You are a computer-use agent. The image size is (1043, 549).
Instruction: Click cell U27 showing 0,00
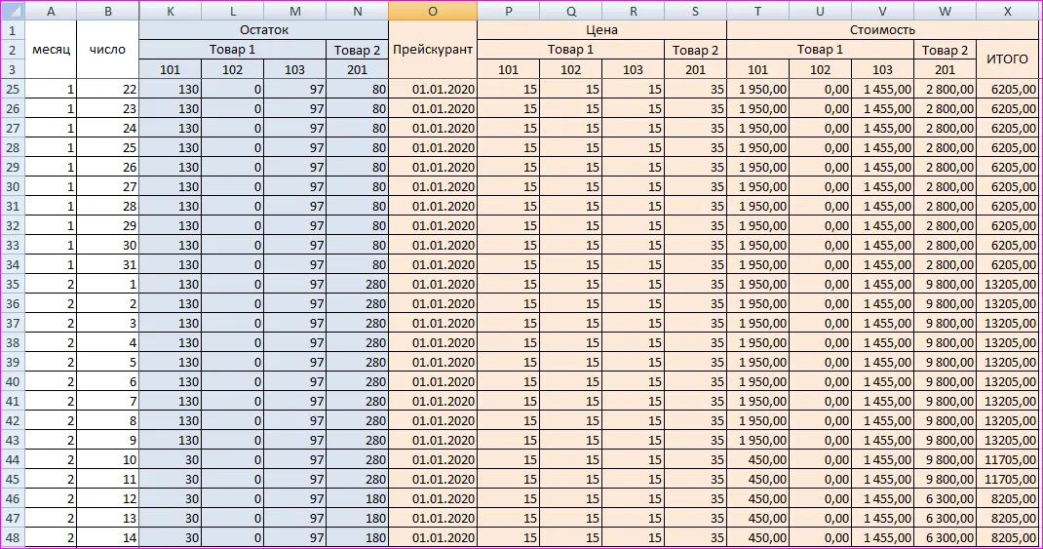[x=820, y=128]
